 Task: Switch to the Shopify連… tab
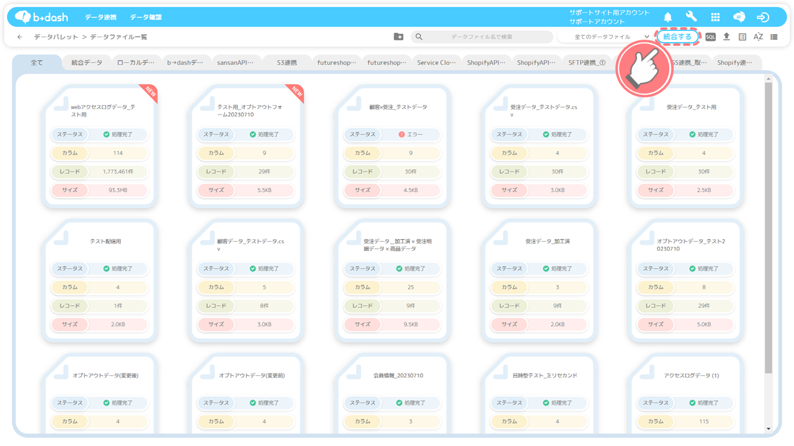tap(737, 63)
